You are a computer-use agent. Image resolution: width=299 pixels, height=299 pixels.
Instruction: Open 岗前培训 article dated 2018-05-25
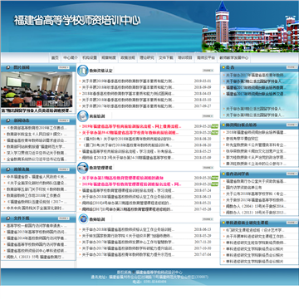[x=129, y=151]
